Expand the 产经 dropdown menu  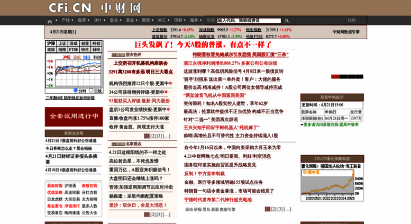[67, 20]
